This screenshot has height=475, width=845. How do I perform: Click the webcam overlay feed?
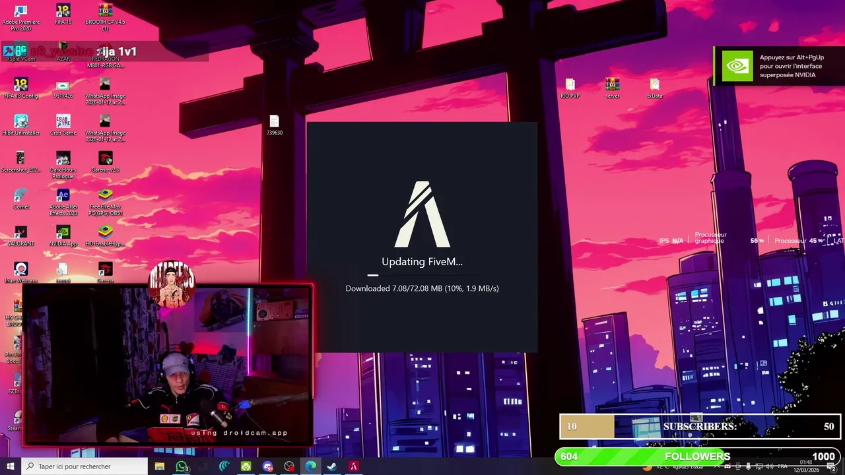tap(168, 364)
